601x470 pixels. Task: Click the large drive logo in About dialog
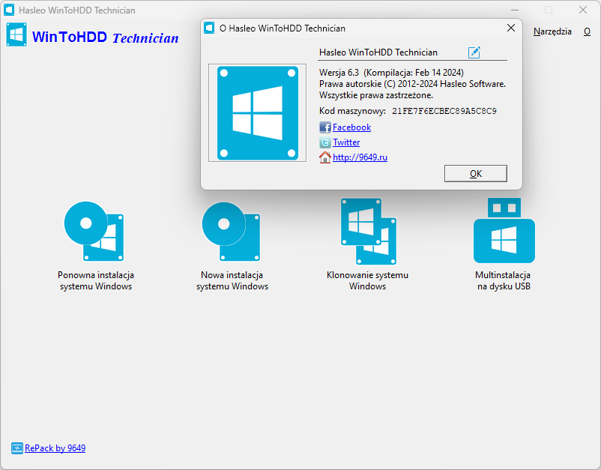pos(258,112)
